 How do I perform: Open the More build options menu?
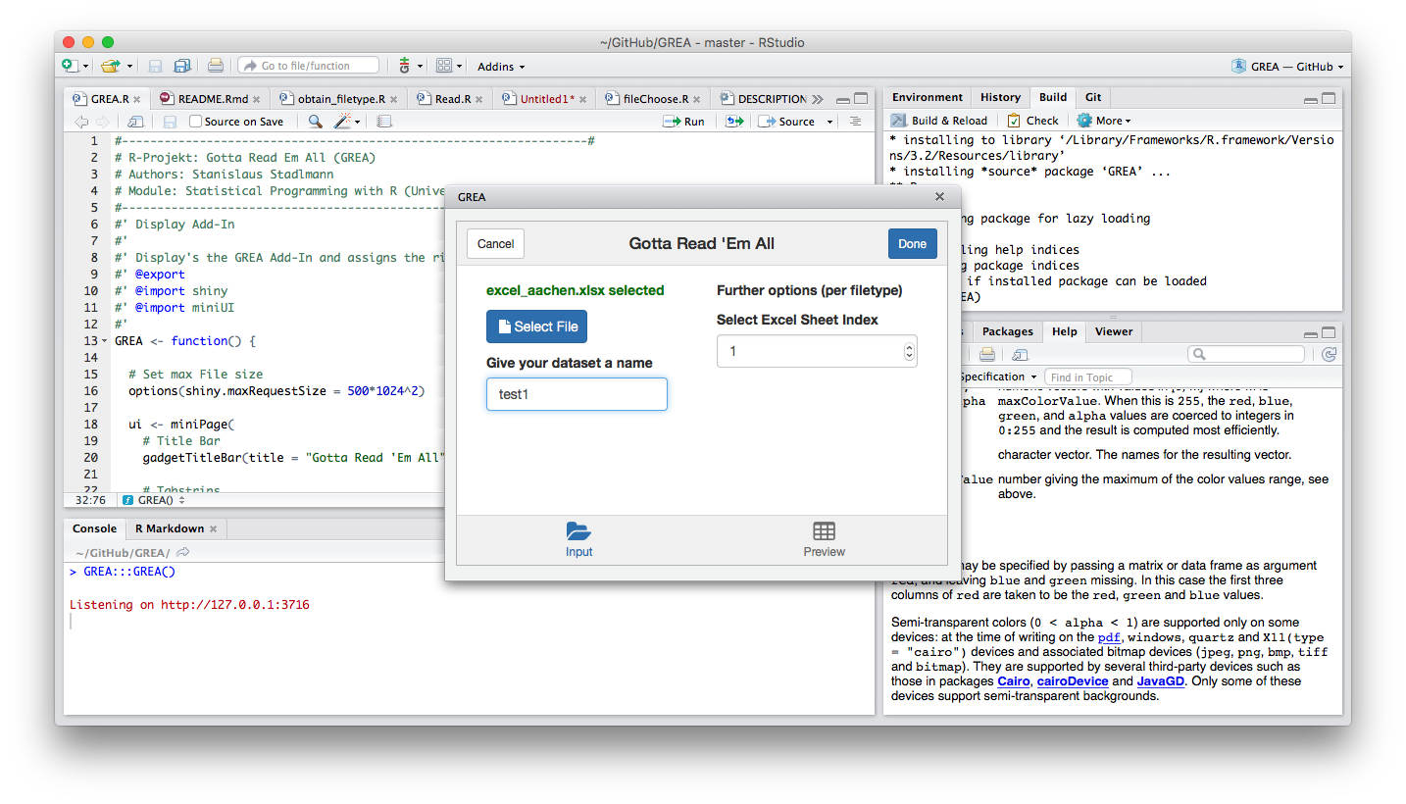pos(1104,121)
